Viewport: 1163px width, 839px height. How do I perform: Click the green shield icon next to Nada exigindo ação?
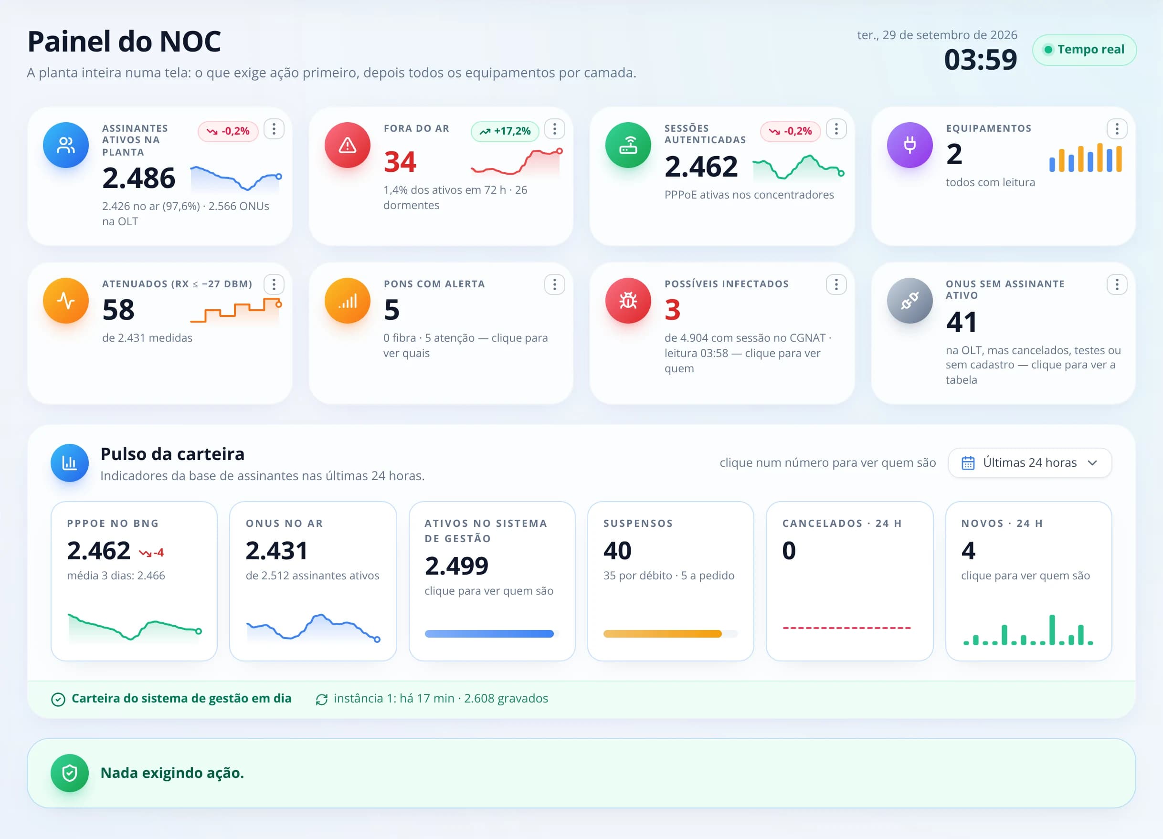click(x=69, y=773)
